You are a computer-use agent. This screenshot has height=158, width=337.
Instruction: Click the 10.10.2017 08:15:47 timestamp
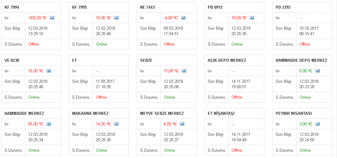click(309, 31)
